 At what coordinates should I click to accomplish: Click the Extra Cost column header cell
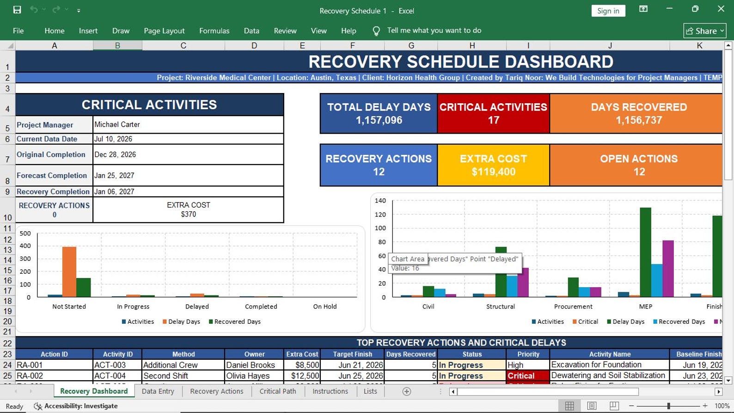(x=302, y=354)
